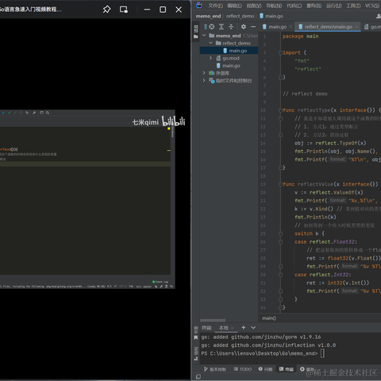Fold the reflectType function on line 10
The height and width of the screenshot is (381, 381).
pyautogui.click(x=280, y=110)
